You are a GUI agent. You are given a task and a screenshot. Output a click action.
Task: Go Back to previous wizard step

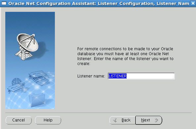coord(122,120)
